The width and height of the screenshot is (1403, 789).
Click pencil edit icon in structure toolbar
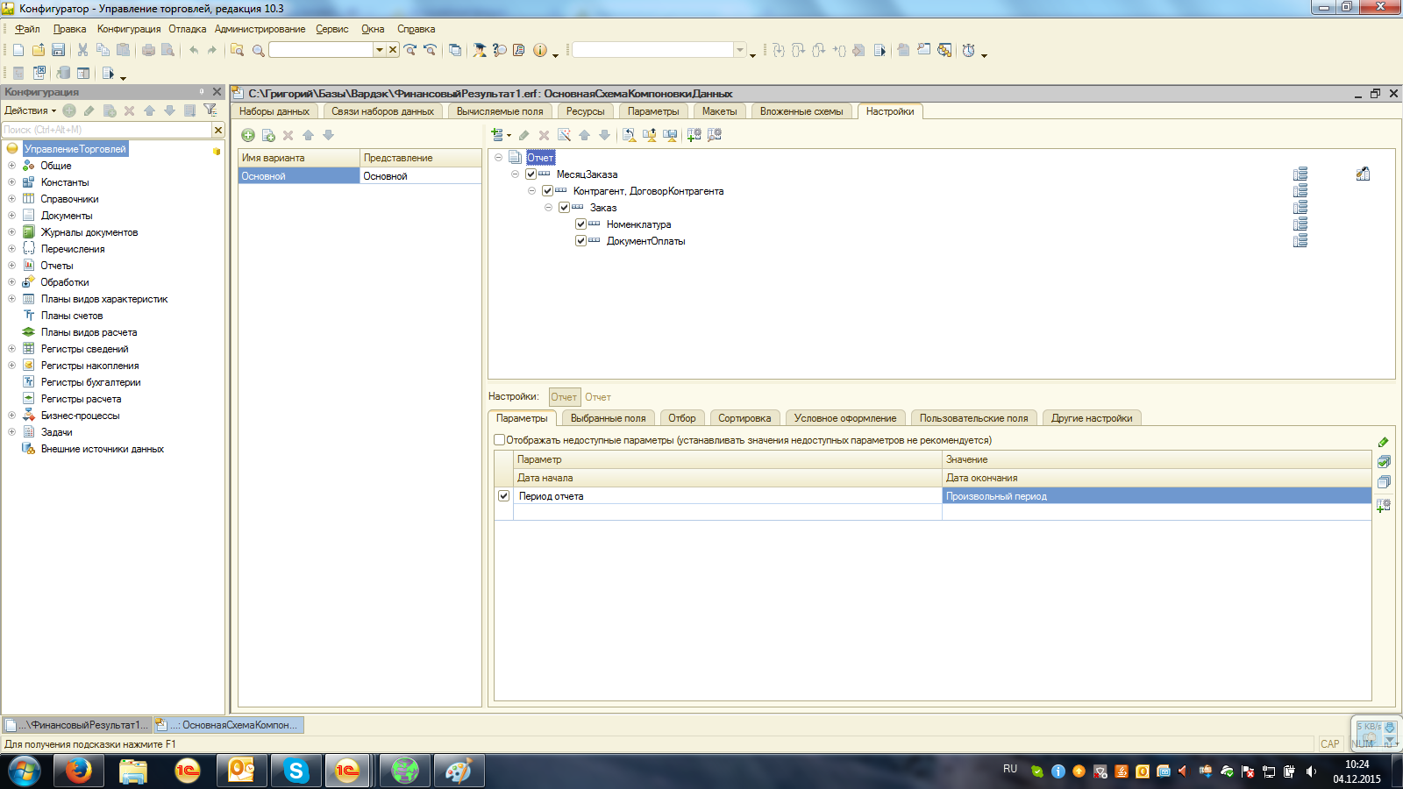[x=523, y=135]
